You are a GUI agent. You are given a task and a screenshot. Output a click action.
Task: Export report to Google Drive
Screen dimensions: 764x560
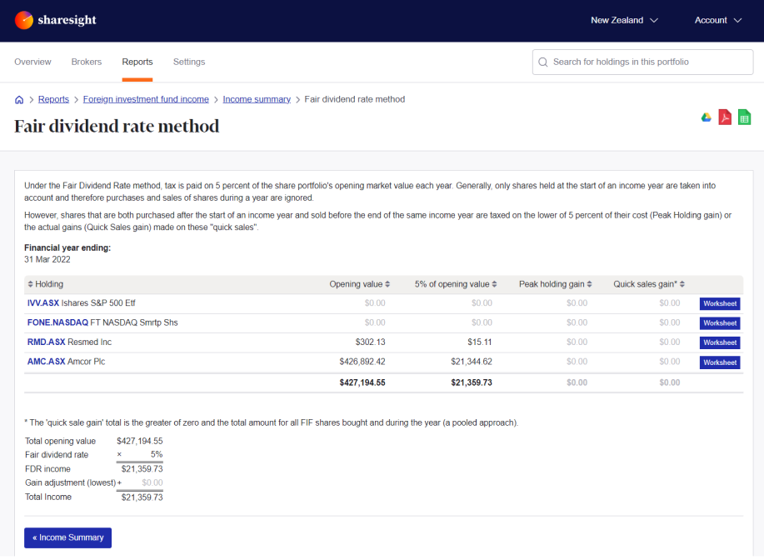click(x=706, y=117)
